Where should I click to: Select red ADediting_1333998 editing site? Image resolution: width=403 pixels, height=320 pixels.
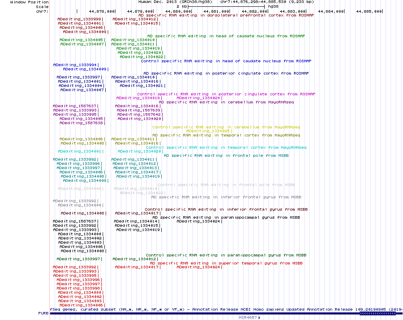[79, 288]
